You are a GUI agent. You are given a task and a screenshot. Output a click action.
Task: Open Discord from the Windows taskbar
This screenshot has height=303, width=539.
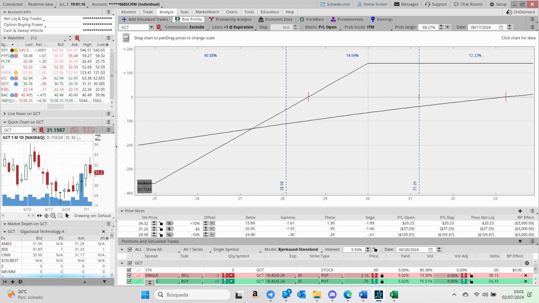(332, 295)
